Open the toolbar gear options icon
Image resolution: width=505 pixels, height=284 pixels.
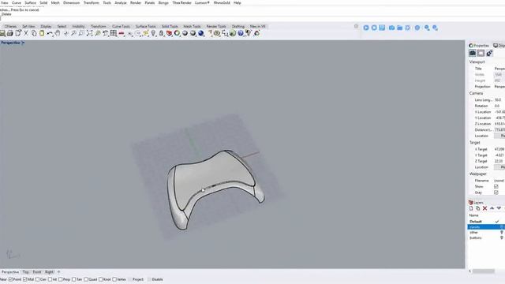point(356,26)
